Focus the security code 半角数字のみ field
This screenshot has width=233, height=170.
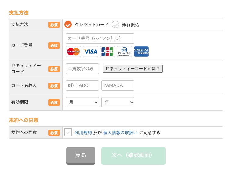[x=82, y=69]
